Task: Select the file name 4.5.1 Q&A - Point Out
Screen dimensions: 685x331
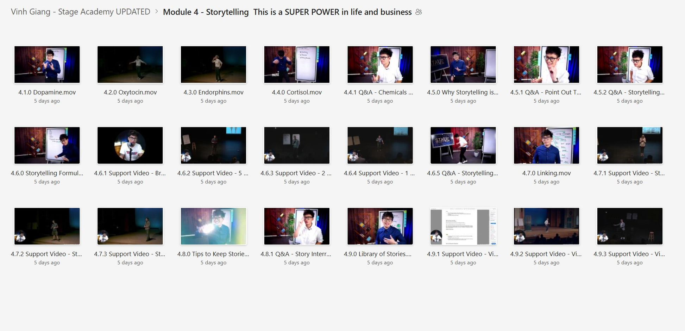Action: click(546, 92)
